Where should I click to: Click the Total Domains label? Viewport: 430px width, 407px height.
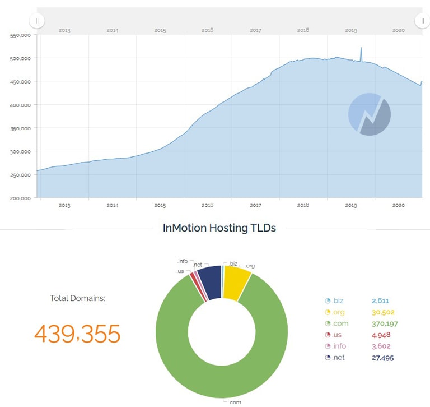tap(77, 298)
